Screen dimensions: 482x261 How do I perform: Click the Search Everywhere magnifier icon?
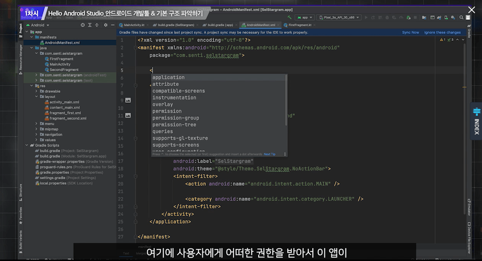[x=461, y=18]
